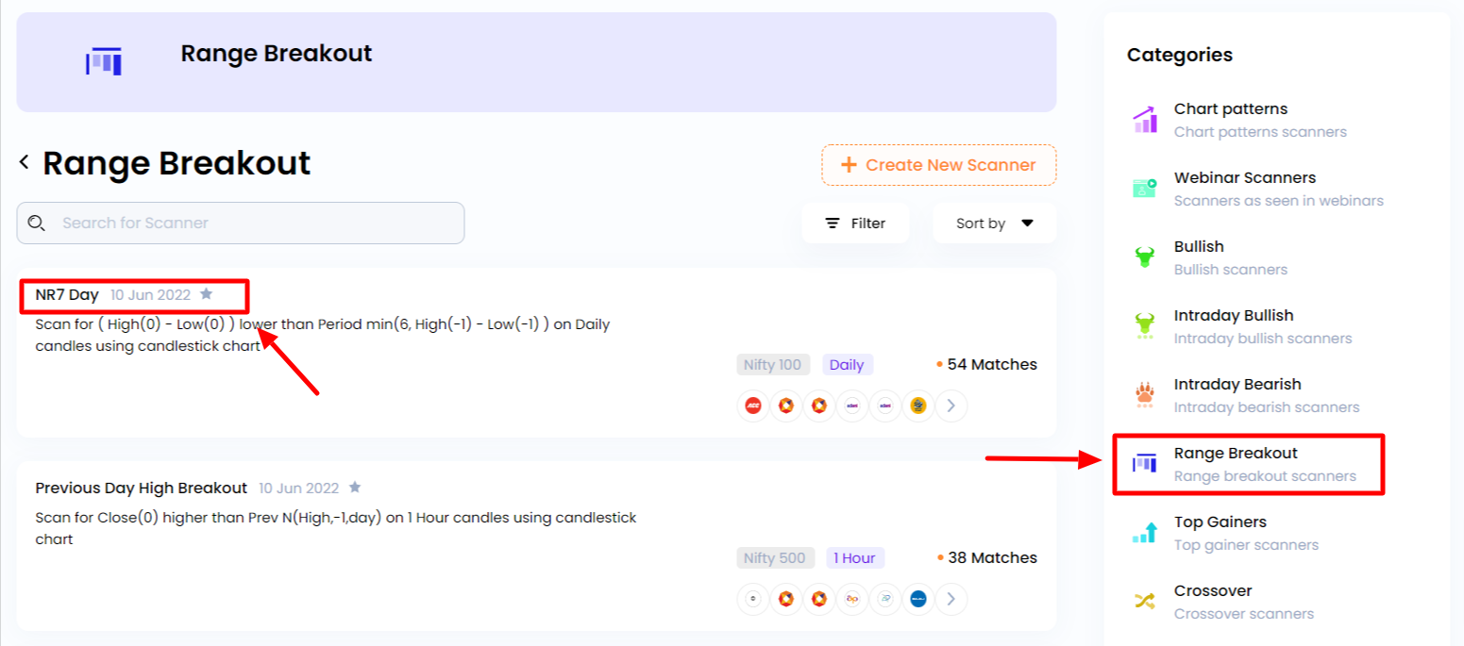
Task: Open the Filter options
Action: (x=855, y=224)
